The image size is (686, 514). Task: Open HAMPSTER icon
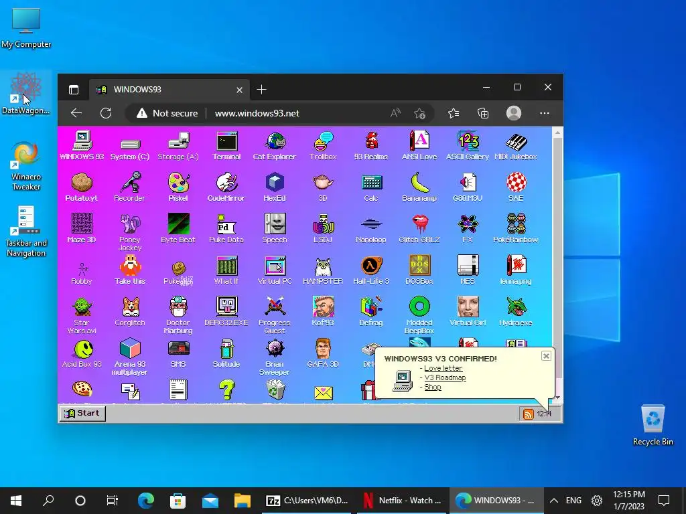323,270
